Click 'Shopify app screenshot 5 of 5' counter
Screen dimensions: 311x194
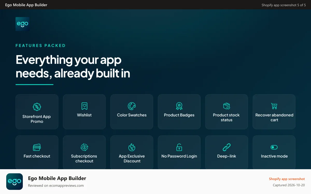[284, 5]
